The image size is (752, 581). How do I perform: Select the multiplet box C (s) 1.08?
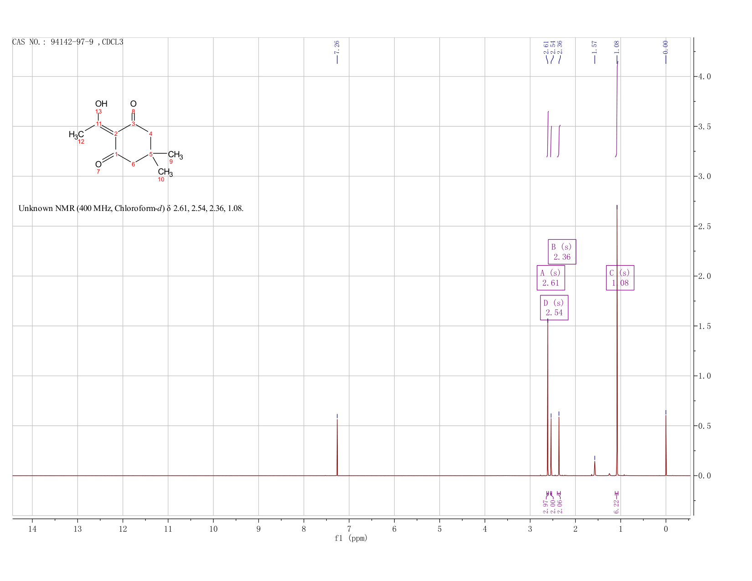620,278
